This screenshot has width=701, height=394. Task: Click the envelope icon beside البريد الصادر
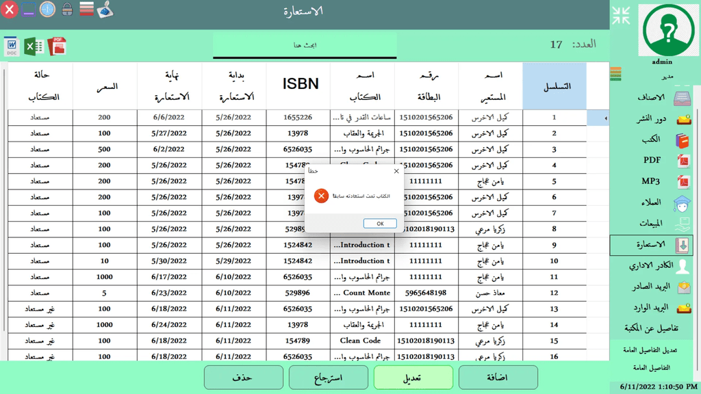[684, 287]
